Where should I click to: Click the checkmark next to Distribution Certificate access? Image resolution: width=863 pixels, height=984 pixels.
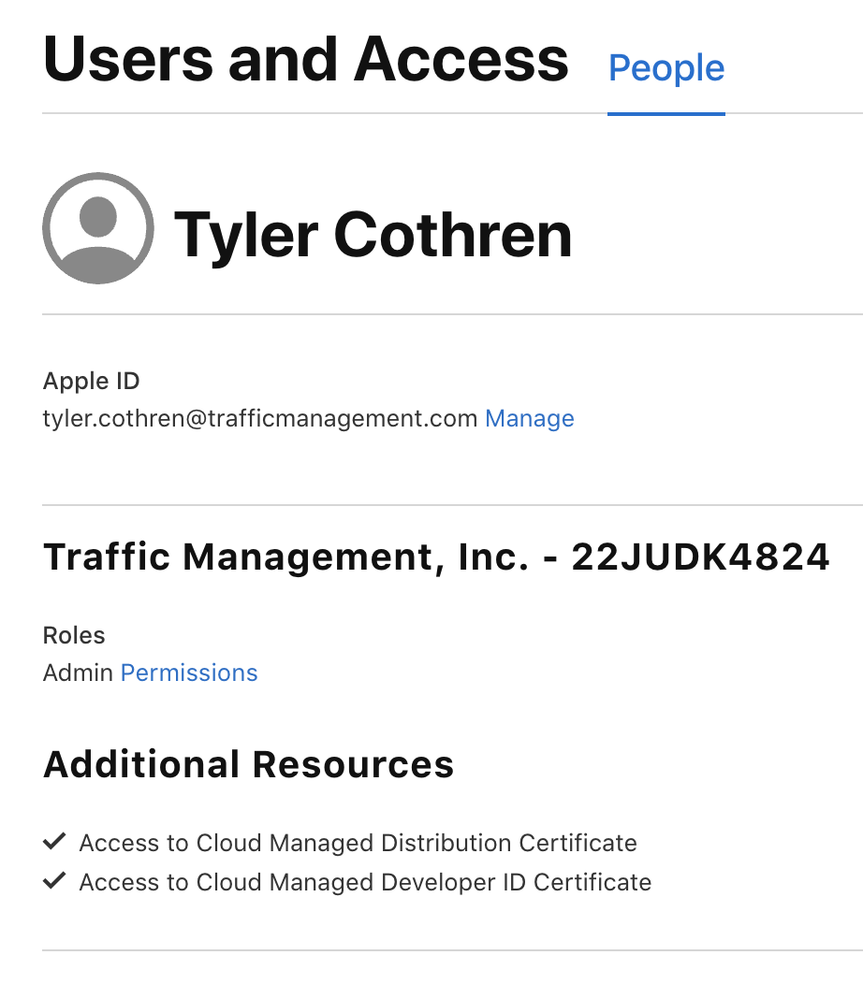pyautogui.click(x=53, y=841)
